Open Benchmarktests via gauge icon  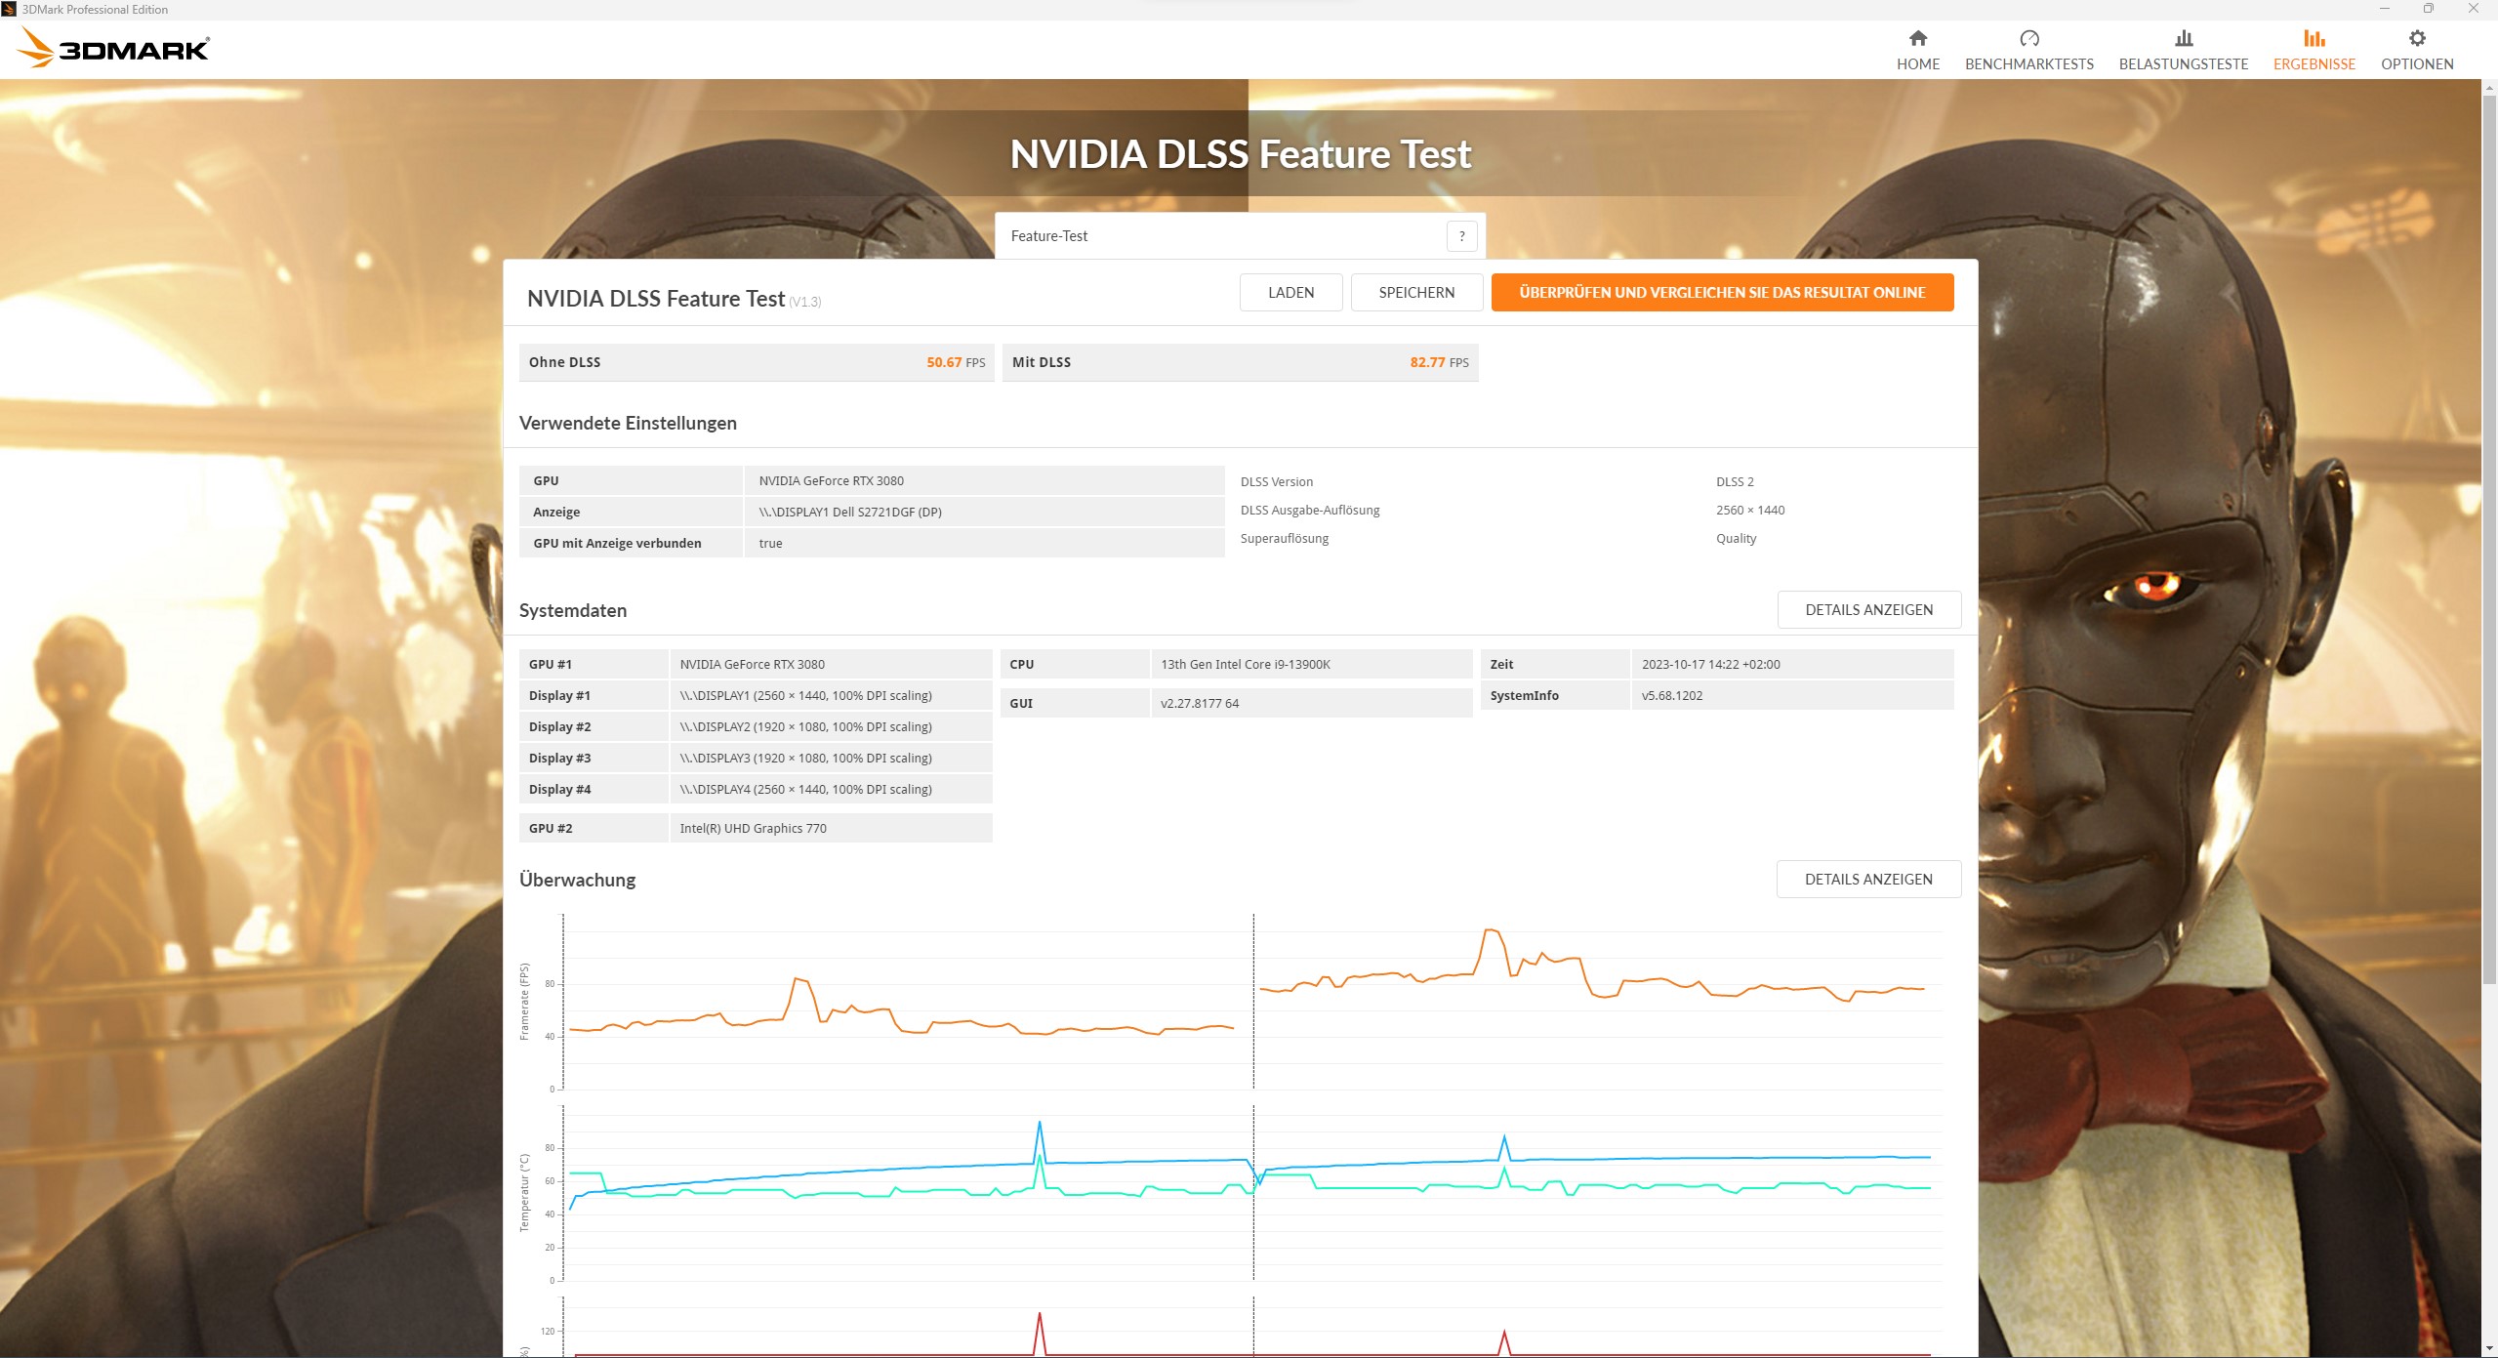[x=2028, y=39]
